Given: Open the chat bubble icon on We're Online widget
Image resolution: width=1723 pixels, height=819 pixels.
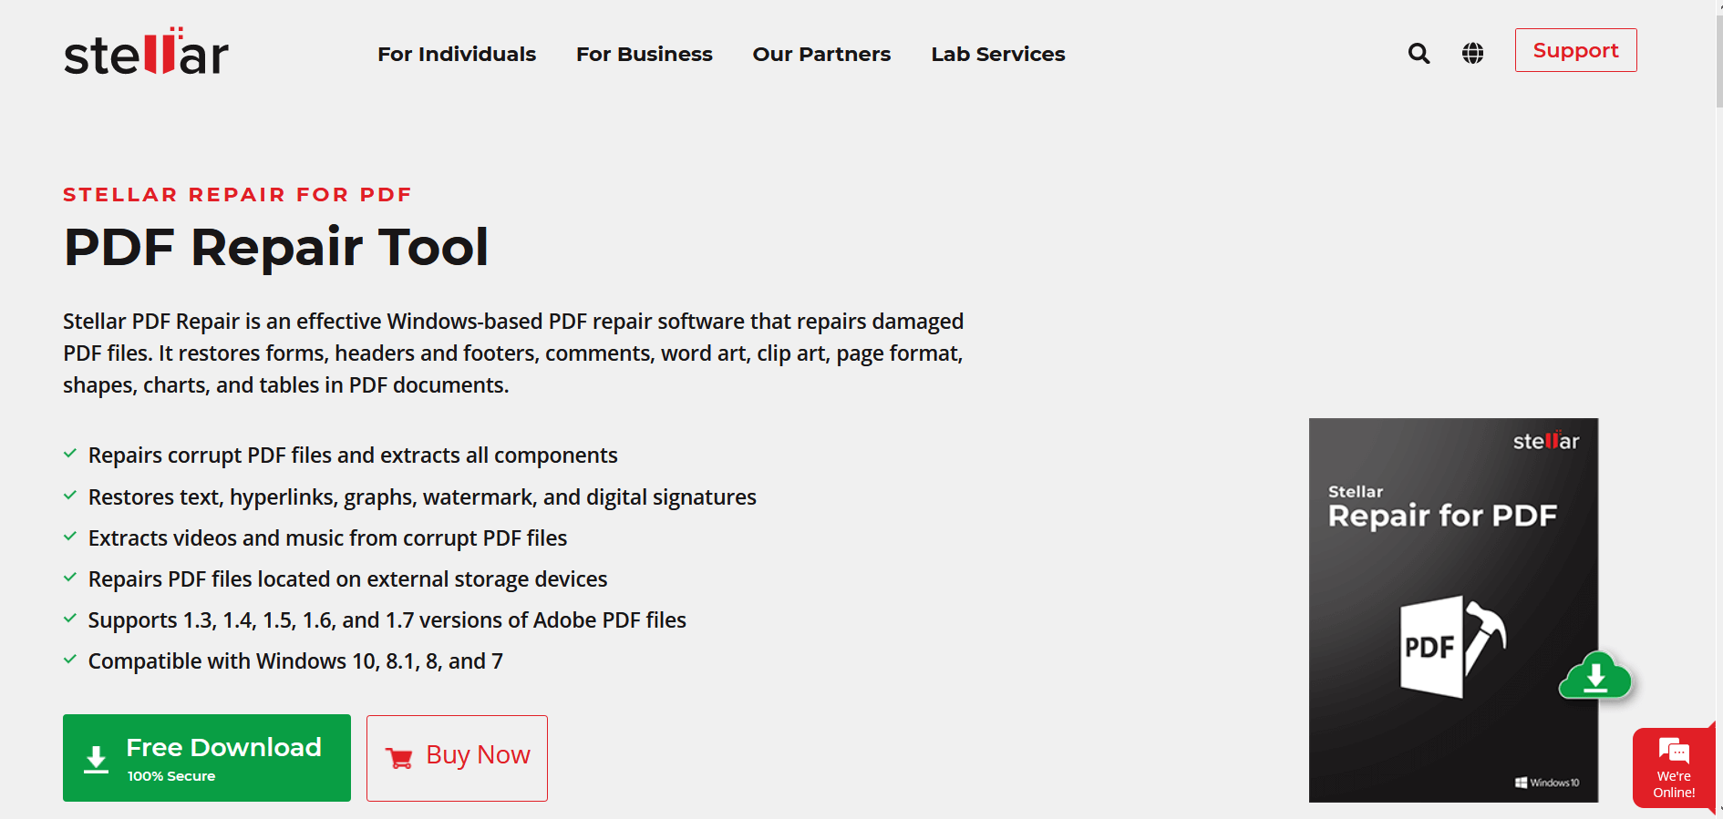Looking at the screenshot, I should point(1675,751).
